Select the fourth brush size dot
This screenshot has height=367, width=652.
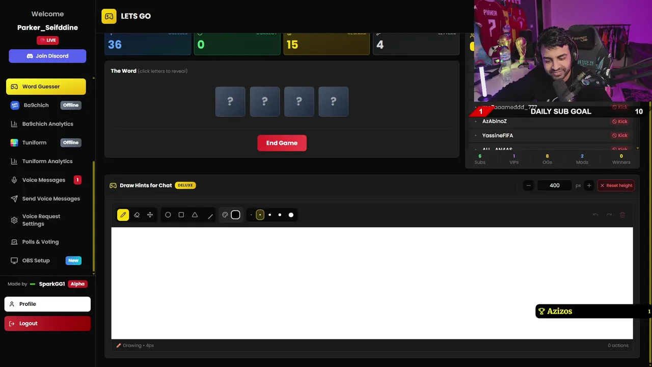280,215
